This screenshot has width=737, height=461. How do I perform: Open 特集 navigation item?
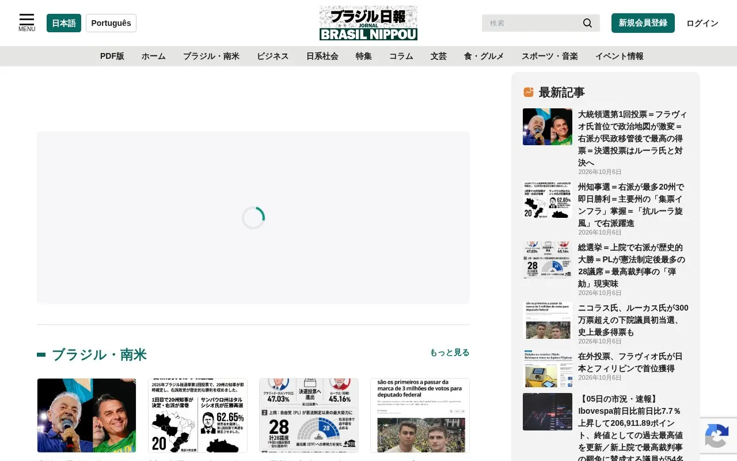pos(364,56)
